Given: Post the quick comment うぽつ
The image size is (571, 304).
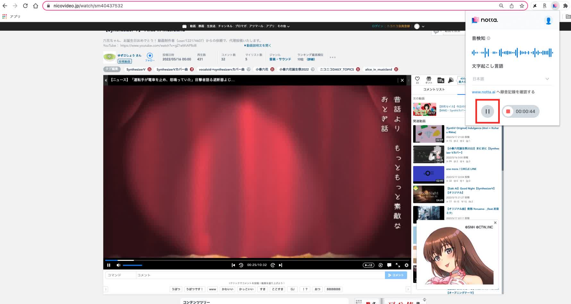Looking at the screenshot, I should 176,289.
